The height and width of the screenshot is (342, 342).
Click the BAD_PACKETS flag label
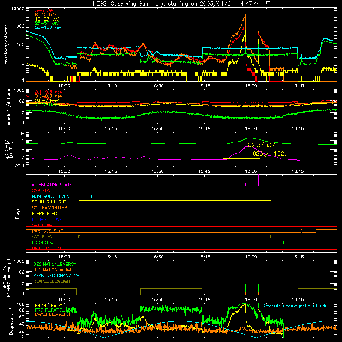[47, 248]
